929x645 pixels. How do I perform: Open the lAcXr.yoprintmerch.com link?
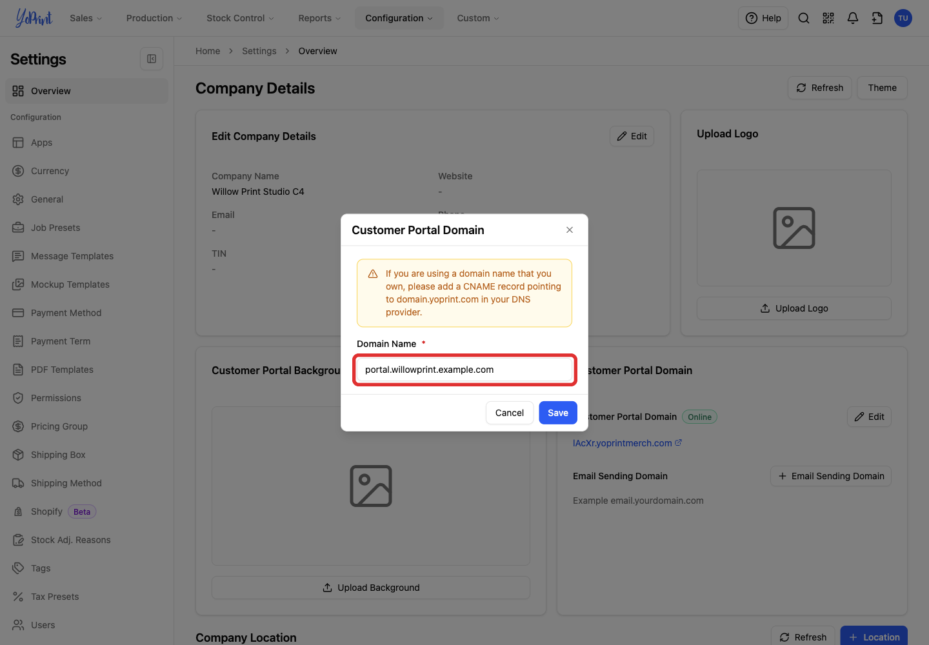coord(623,443)
